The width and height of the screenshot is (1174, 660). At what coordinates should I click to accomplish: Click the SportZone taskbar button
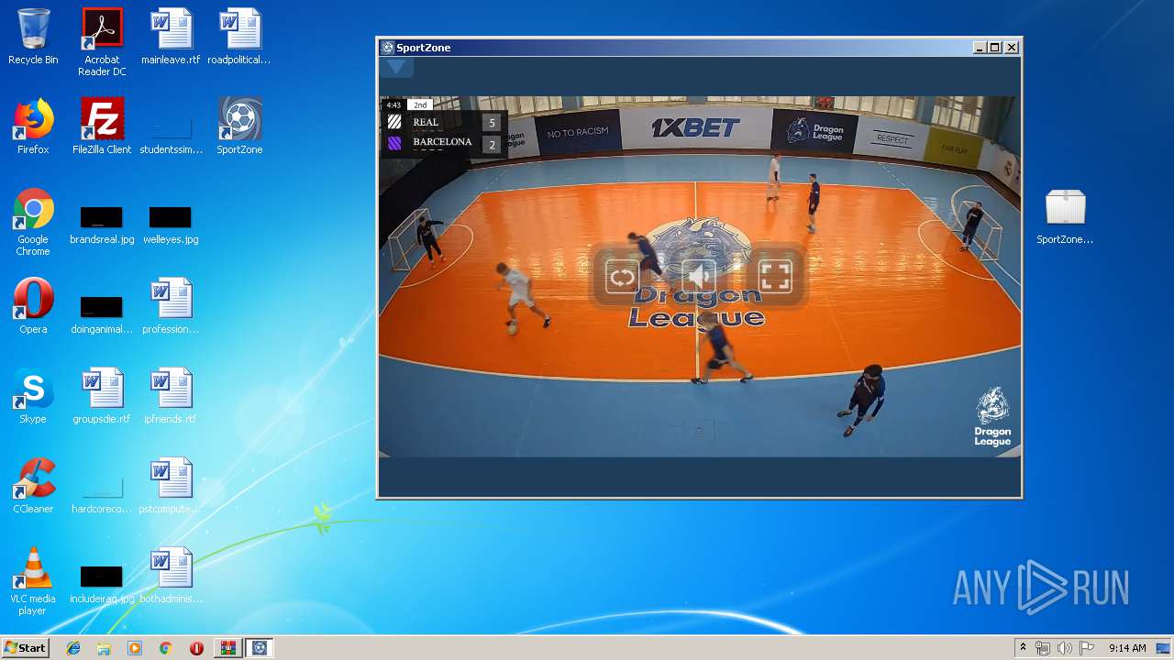[260, 648]
